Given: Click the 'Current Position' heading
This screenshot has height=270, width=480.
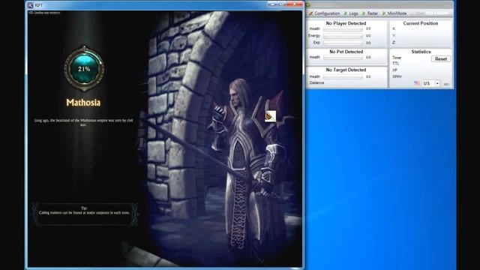Looking at the screenshot, I should point(421,23).
